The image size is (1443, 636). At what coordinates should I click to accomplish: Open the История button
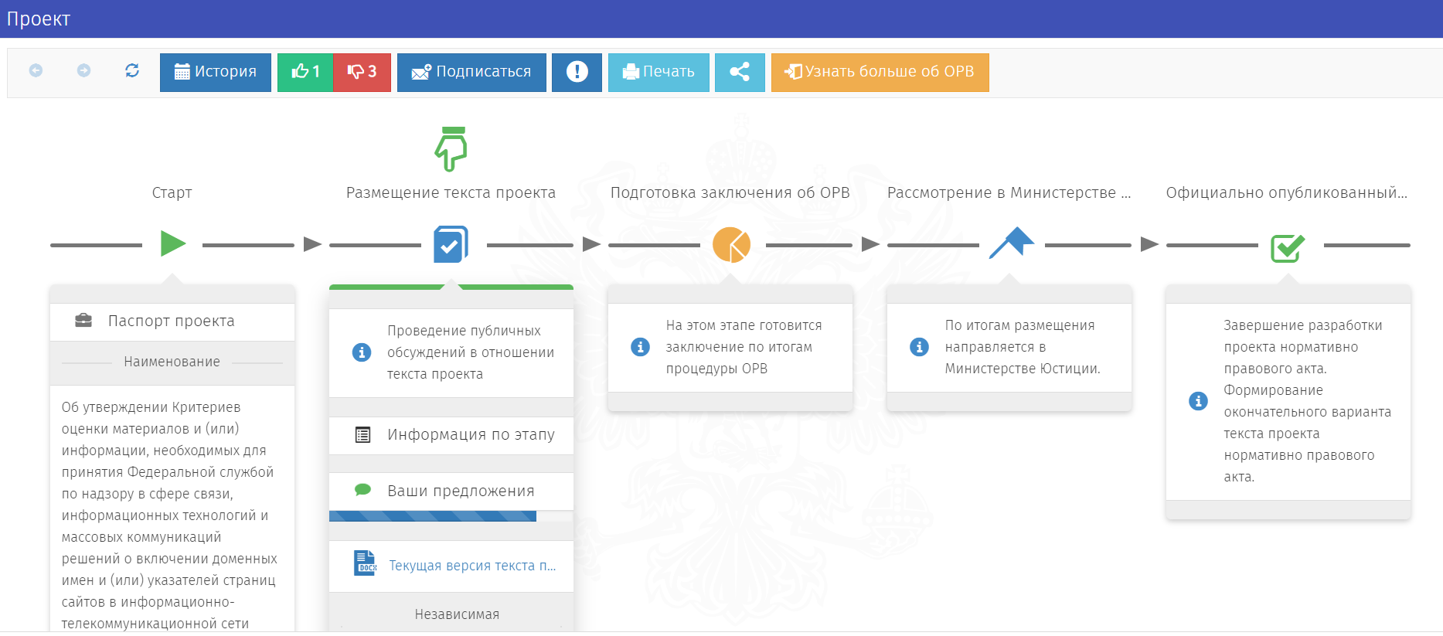216,72
